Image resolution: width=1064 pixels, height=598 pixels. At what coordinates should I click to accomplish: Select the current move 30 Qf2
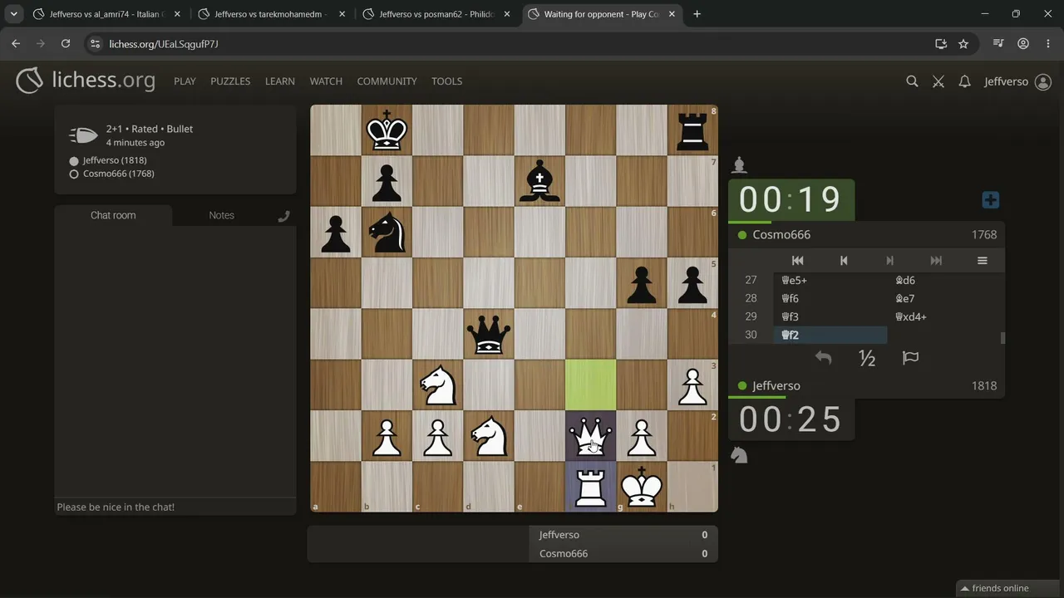click(830, 335)
